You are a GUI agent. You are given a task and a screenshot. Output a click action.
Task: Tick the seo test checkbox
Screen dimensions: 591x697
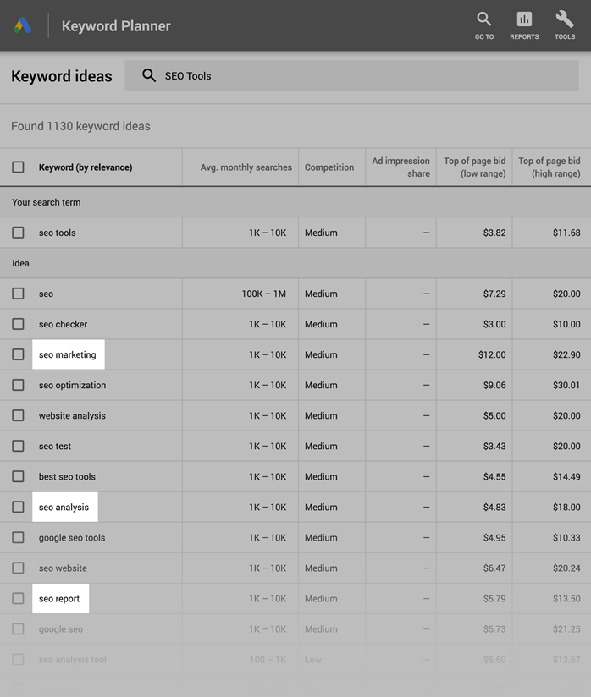click(x=19, y=446)
